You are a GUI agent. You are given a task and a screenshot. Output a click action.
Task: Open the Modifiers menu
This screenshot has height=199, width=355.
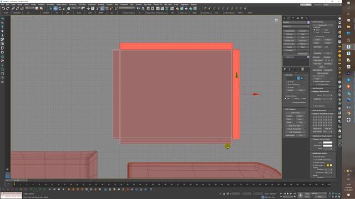[x=41, y=4]
